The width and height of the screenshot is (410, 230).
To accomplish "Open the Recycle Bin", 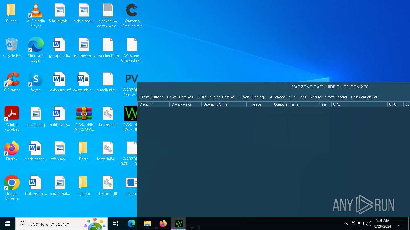I will pyautogui.click(x=12, y=48).
